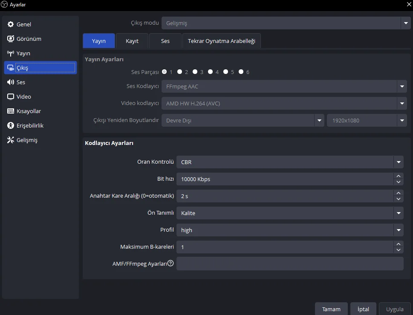Select audio track 2 radio button
413x315 pixels.
(x=180, y=72)
